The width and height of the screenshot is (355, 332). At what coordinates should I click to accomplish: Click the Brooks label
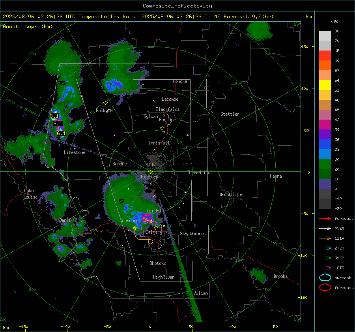pyautogui.click(x=280, y=276)
